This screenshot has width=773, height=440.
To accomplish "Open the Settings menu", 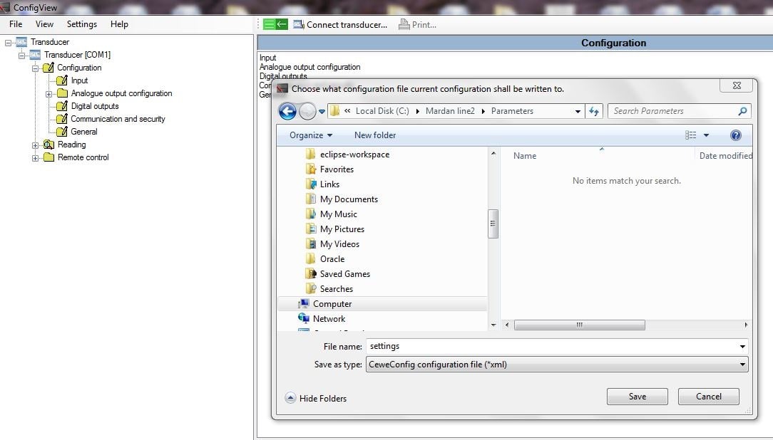I will click(x=81, y=24).
